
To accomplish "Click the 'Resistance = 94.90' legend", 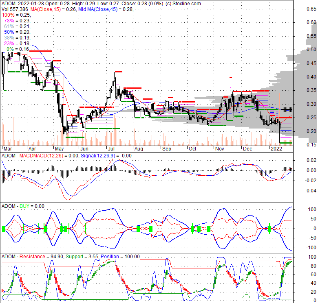I will point(42,257).
